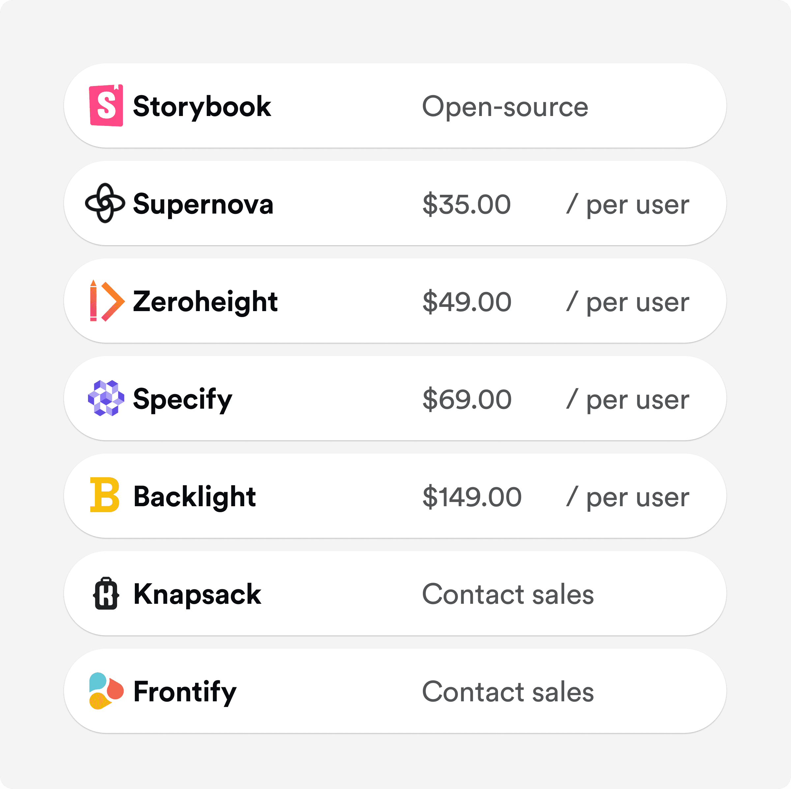This screenshot has height=789, width=791.
Task: Click the $149.00 Backlight price
Action: click(x=472, y=497)
